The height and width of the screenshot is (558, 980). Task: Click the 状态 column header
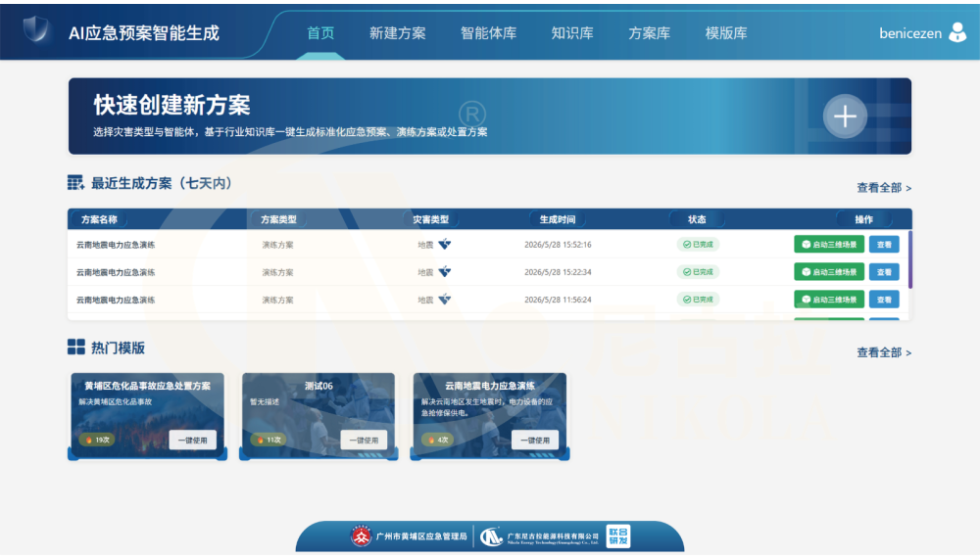[x=697, y=219]
